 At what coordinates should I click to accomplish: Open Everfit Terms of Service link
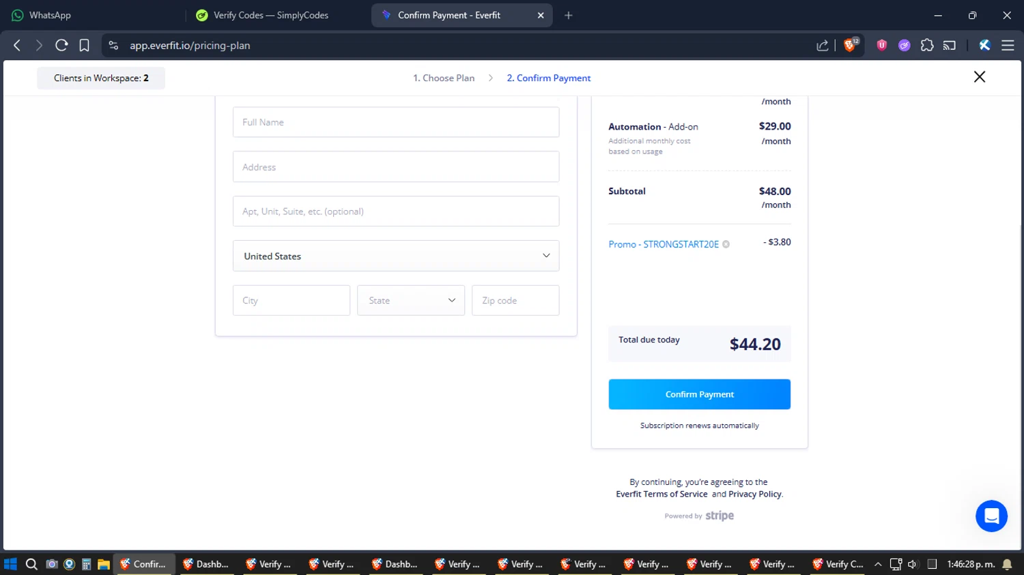[x=662, y=494]
